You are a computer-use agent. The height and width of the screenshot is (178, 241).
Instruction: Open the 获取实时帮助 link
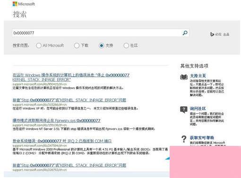[x=202, y=138]
